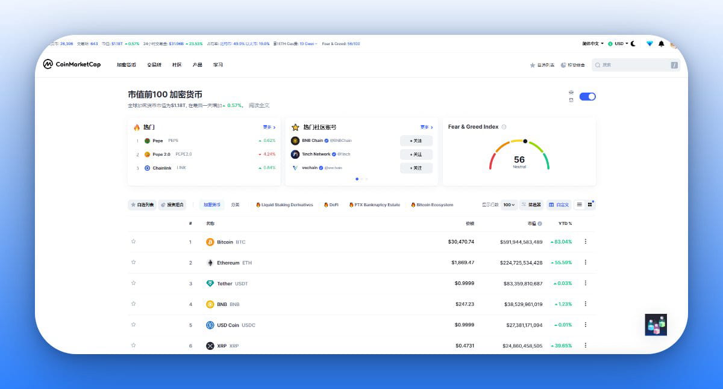Click the BNB coin icon in table
The width and height of the screenshot is (723, 389).
(210, 304)
